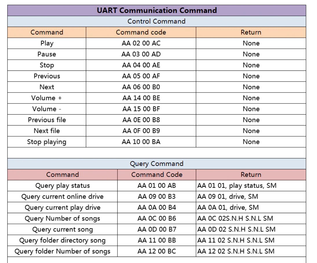Click the Play command cell
The image size is (317, 263).
click(x=47, y=43)
